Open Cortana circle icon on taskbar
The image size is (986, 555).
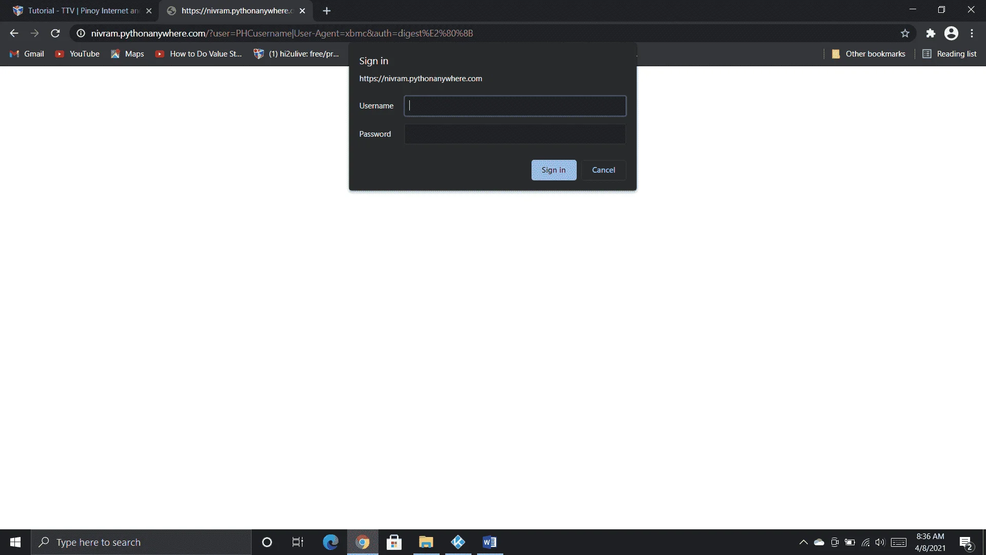pyautogui.click(x=267, y=542)
